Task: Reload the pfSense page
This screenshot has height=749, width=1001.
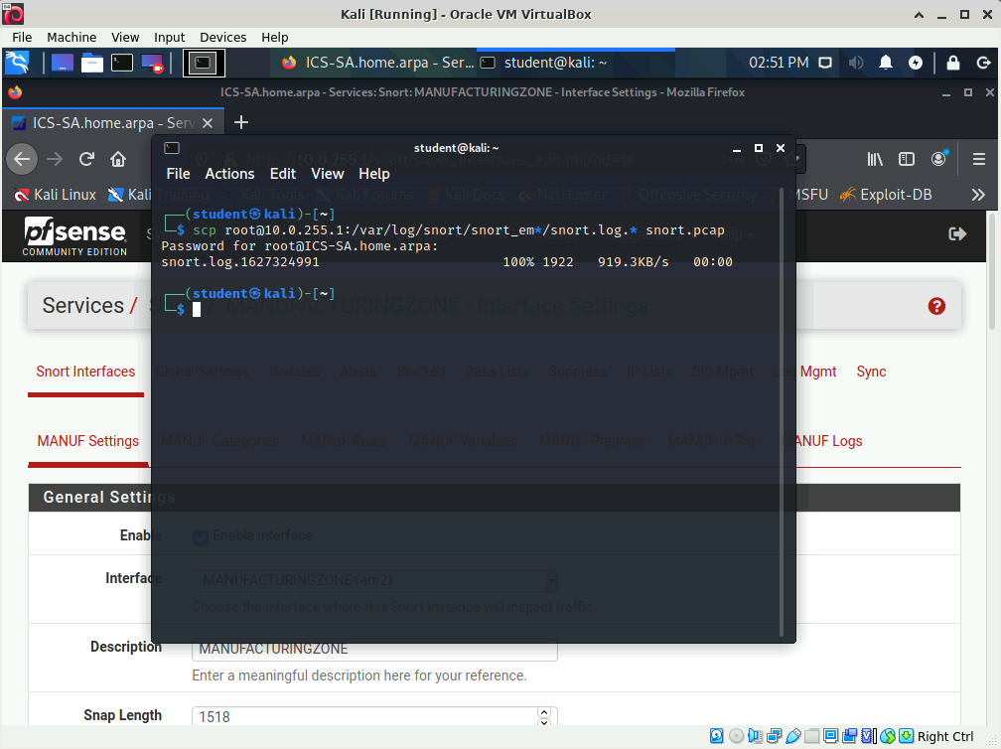Action: [x=86, y=159]
